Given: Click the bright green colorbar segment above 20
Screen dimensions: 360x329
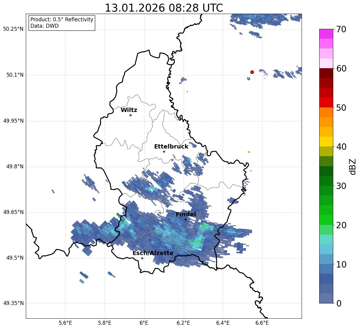Looking at the screenshot, I should click(326, 220).
